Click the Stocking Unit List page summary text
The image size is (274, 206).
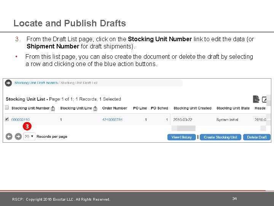63,99
